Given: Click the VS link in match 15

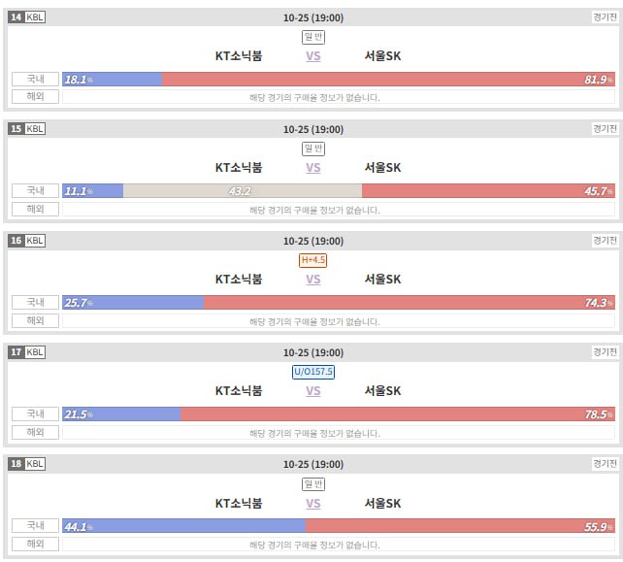Looking at the screenshot, I should point(313,168).
